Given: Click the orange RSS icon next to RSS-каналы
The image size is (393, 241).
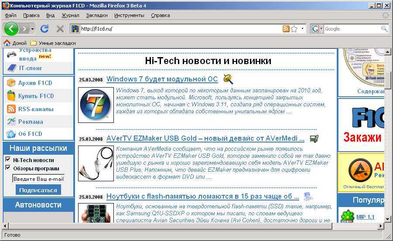Looking at the screenshot, I should pos(11,109).
